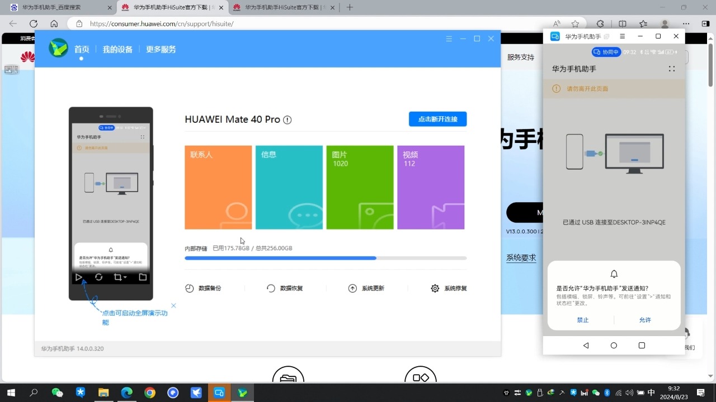Open the teal 信息 messages tile
The height and width of the screenshot is (402, 716).
(289, 188)
